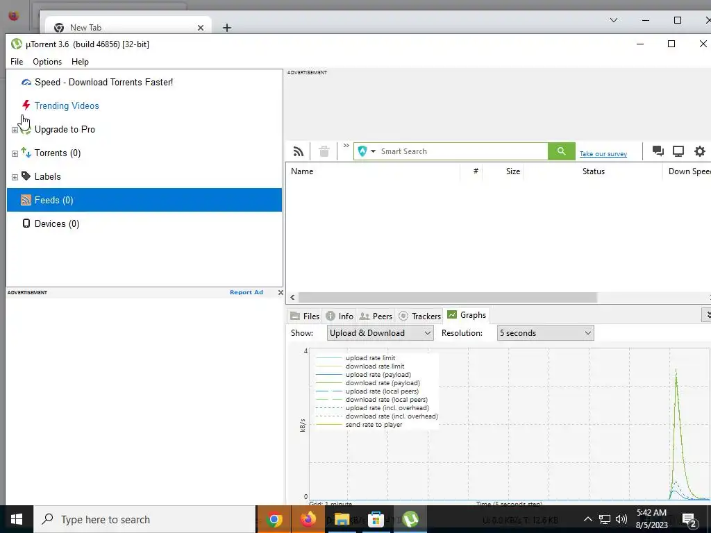Expand the Upgrade to Pro tree node

click(x=15, y=130)
